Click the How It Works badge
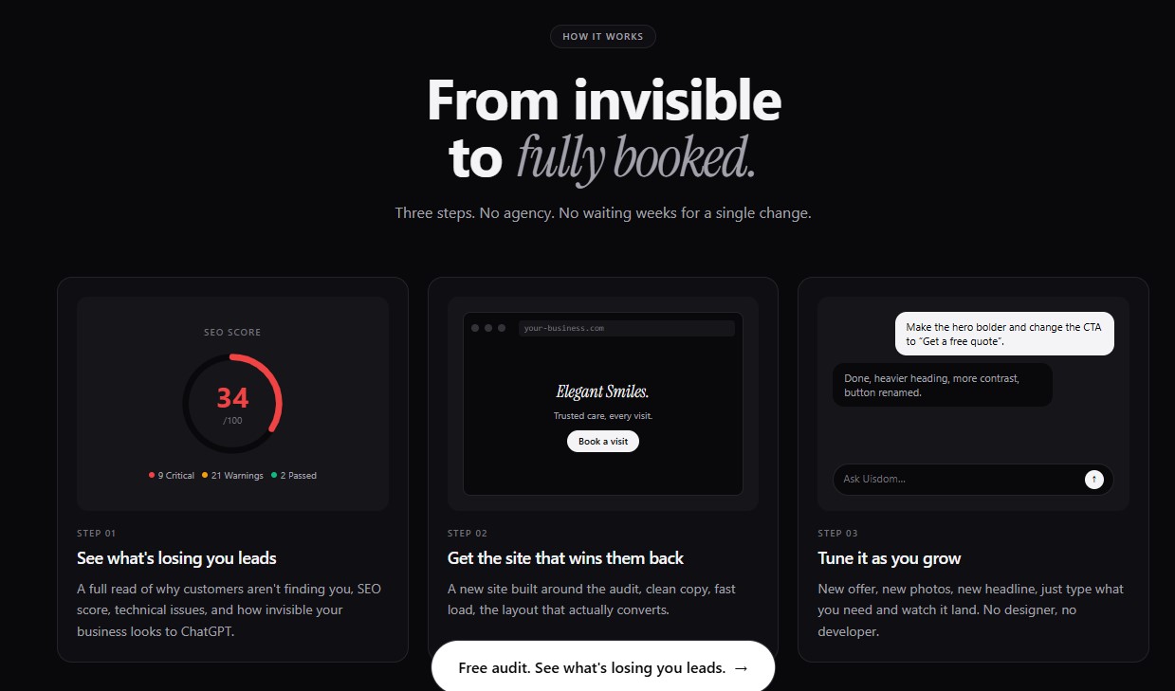 pyautogui.click(x=603, y=37)
